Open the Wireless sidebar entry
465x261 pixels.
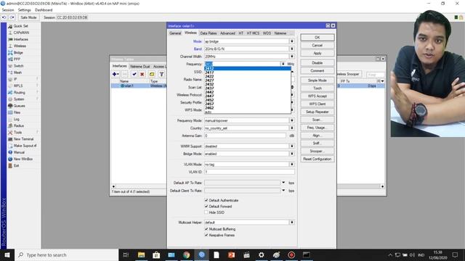click(x=20, y=46)
